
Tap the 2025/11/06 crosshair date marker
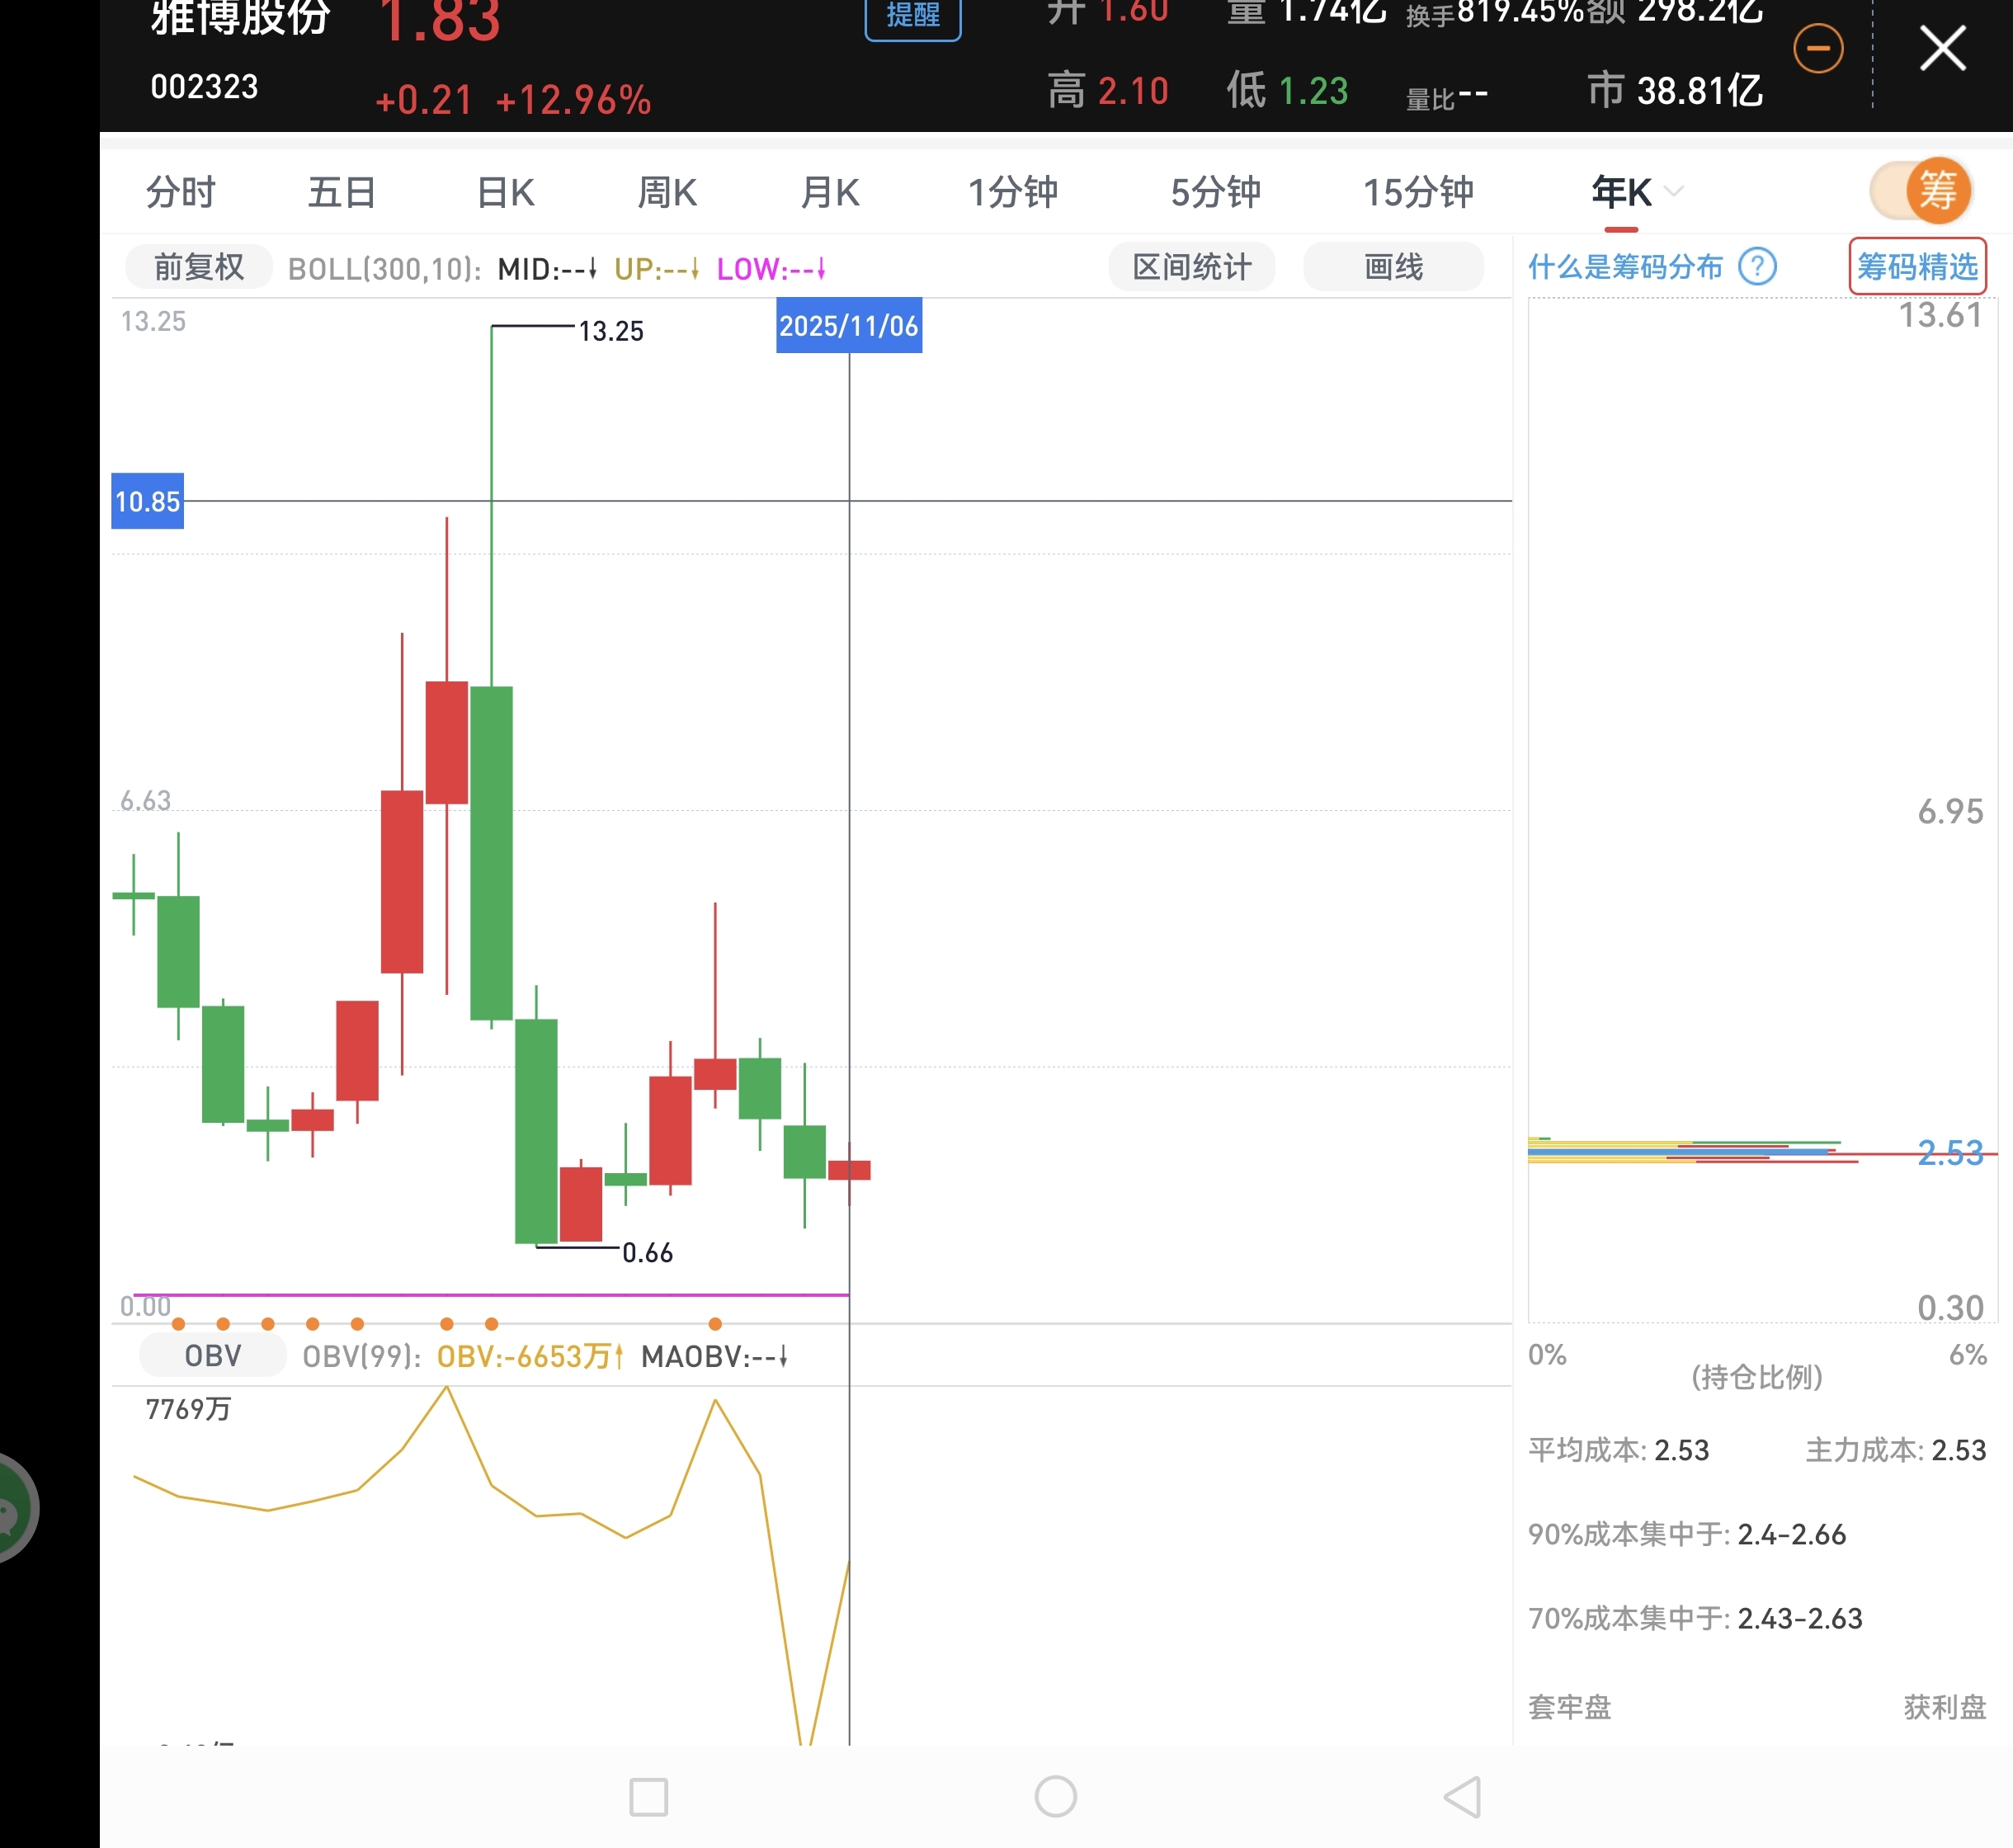848,326
